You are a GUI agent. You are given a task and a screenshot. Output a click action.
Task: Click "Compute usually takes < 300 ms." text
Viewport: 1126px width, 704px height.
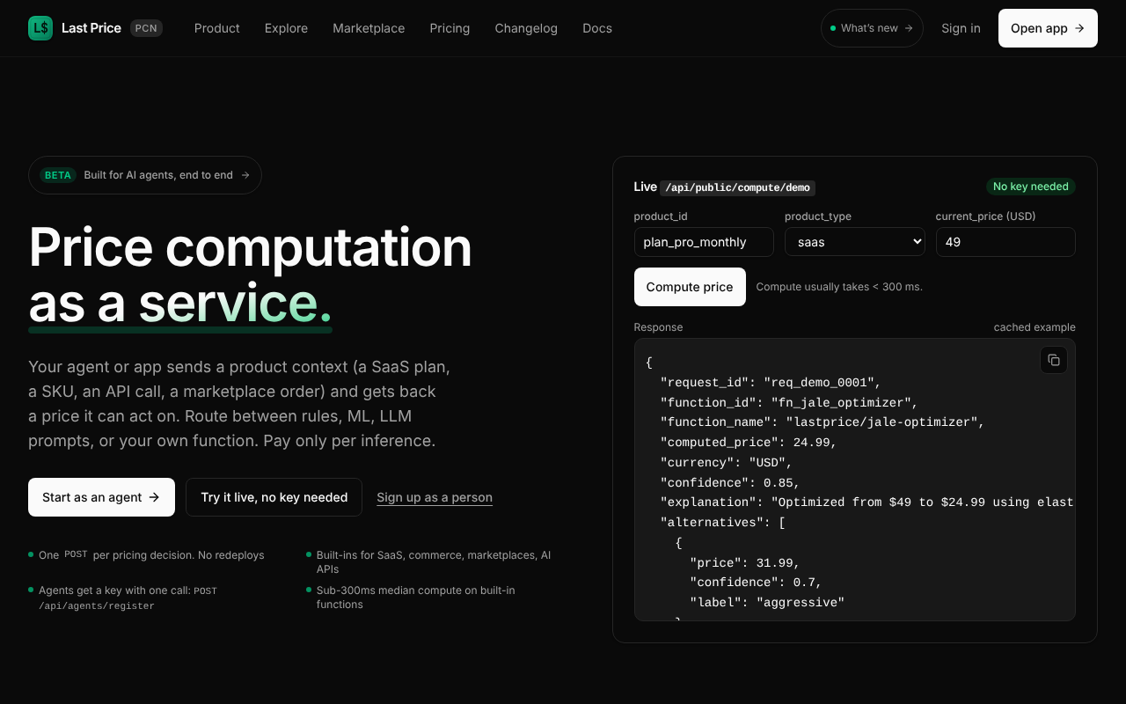point(839,287)
